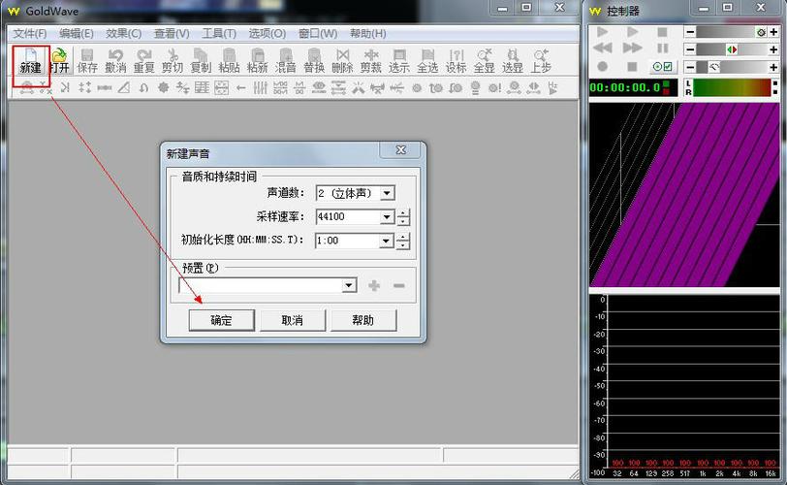The image size is (787, 485).
Task: Open the 选项(O) menu
Action: tap(268, 34)
